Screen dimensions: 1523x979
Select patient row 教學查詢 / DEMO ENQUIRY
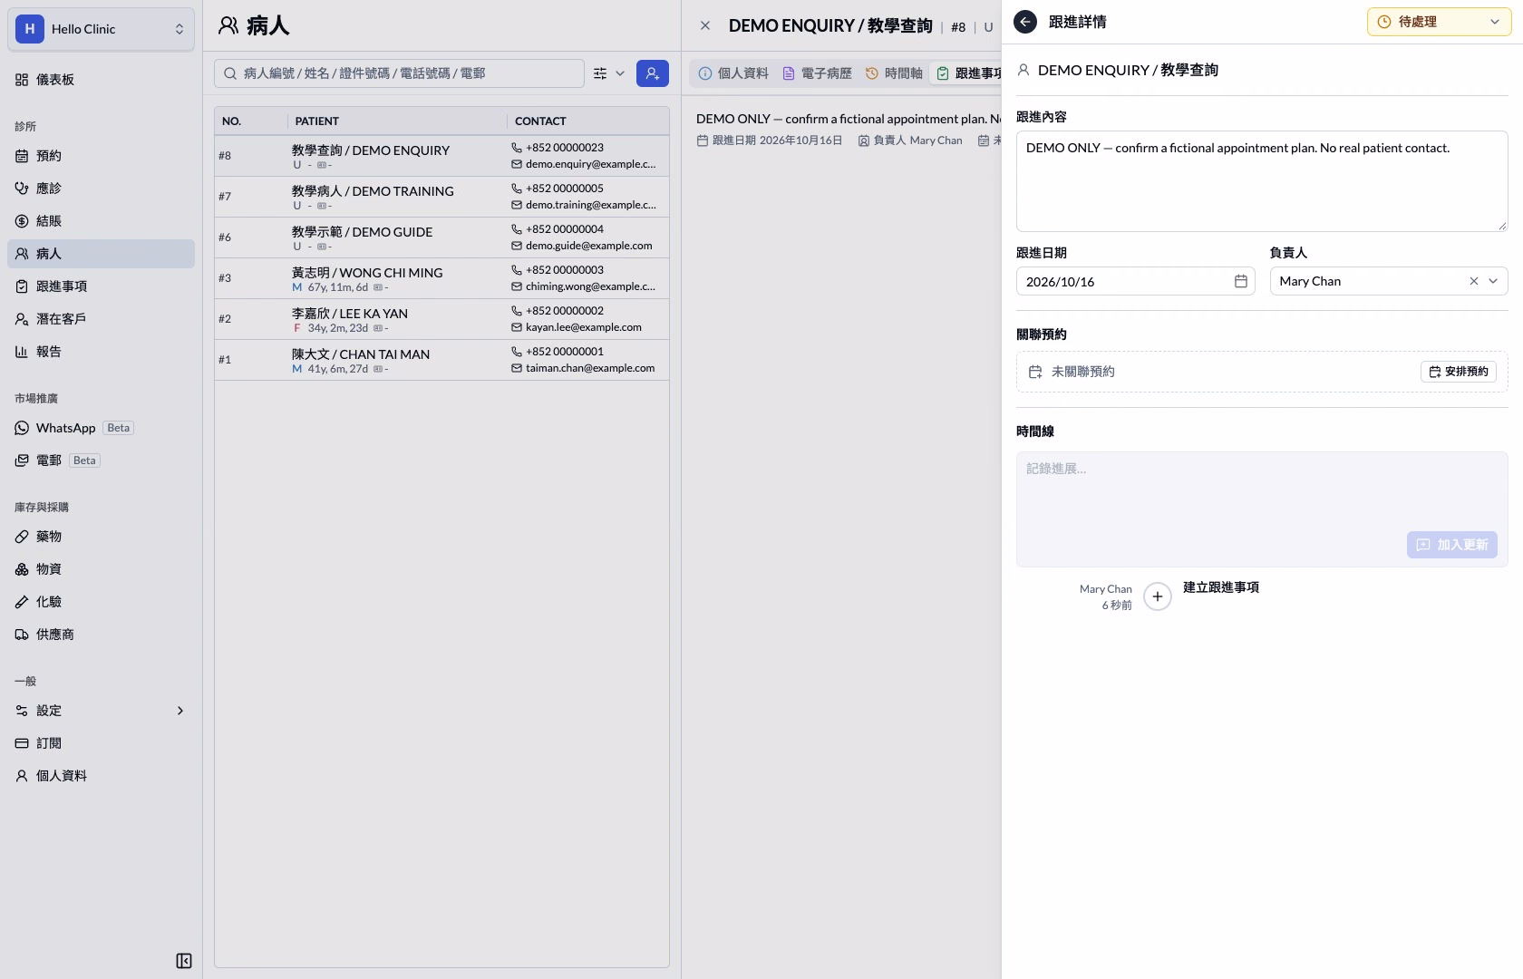[x=442, y=156]
